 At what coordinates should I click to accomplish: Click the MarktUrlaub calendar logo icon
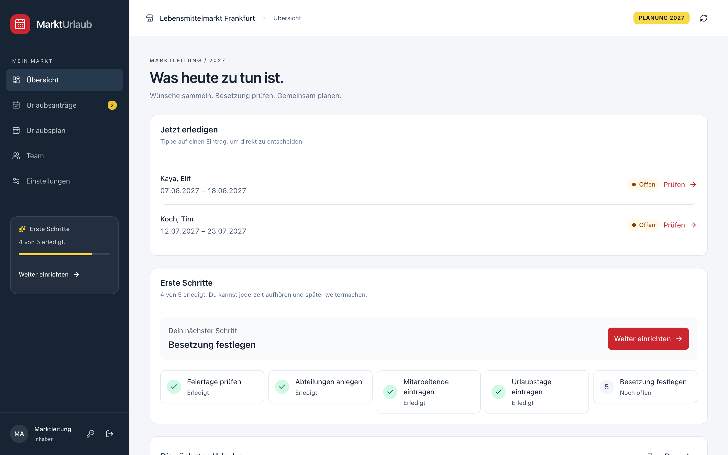point(20,24)
